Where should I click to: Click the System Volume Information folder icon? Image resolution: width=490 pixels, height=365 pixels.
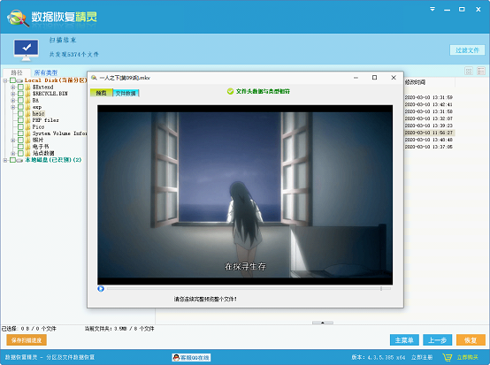coord(27,133)
